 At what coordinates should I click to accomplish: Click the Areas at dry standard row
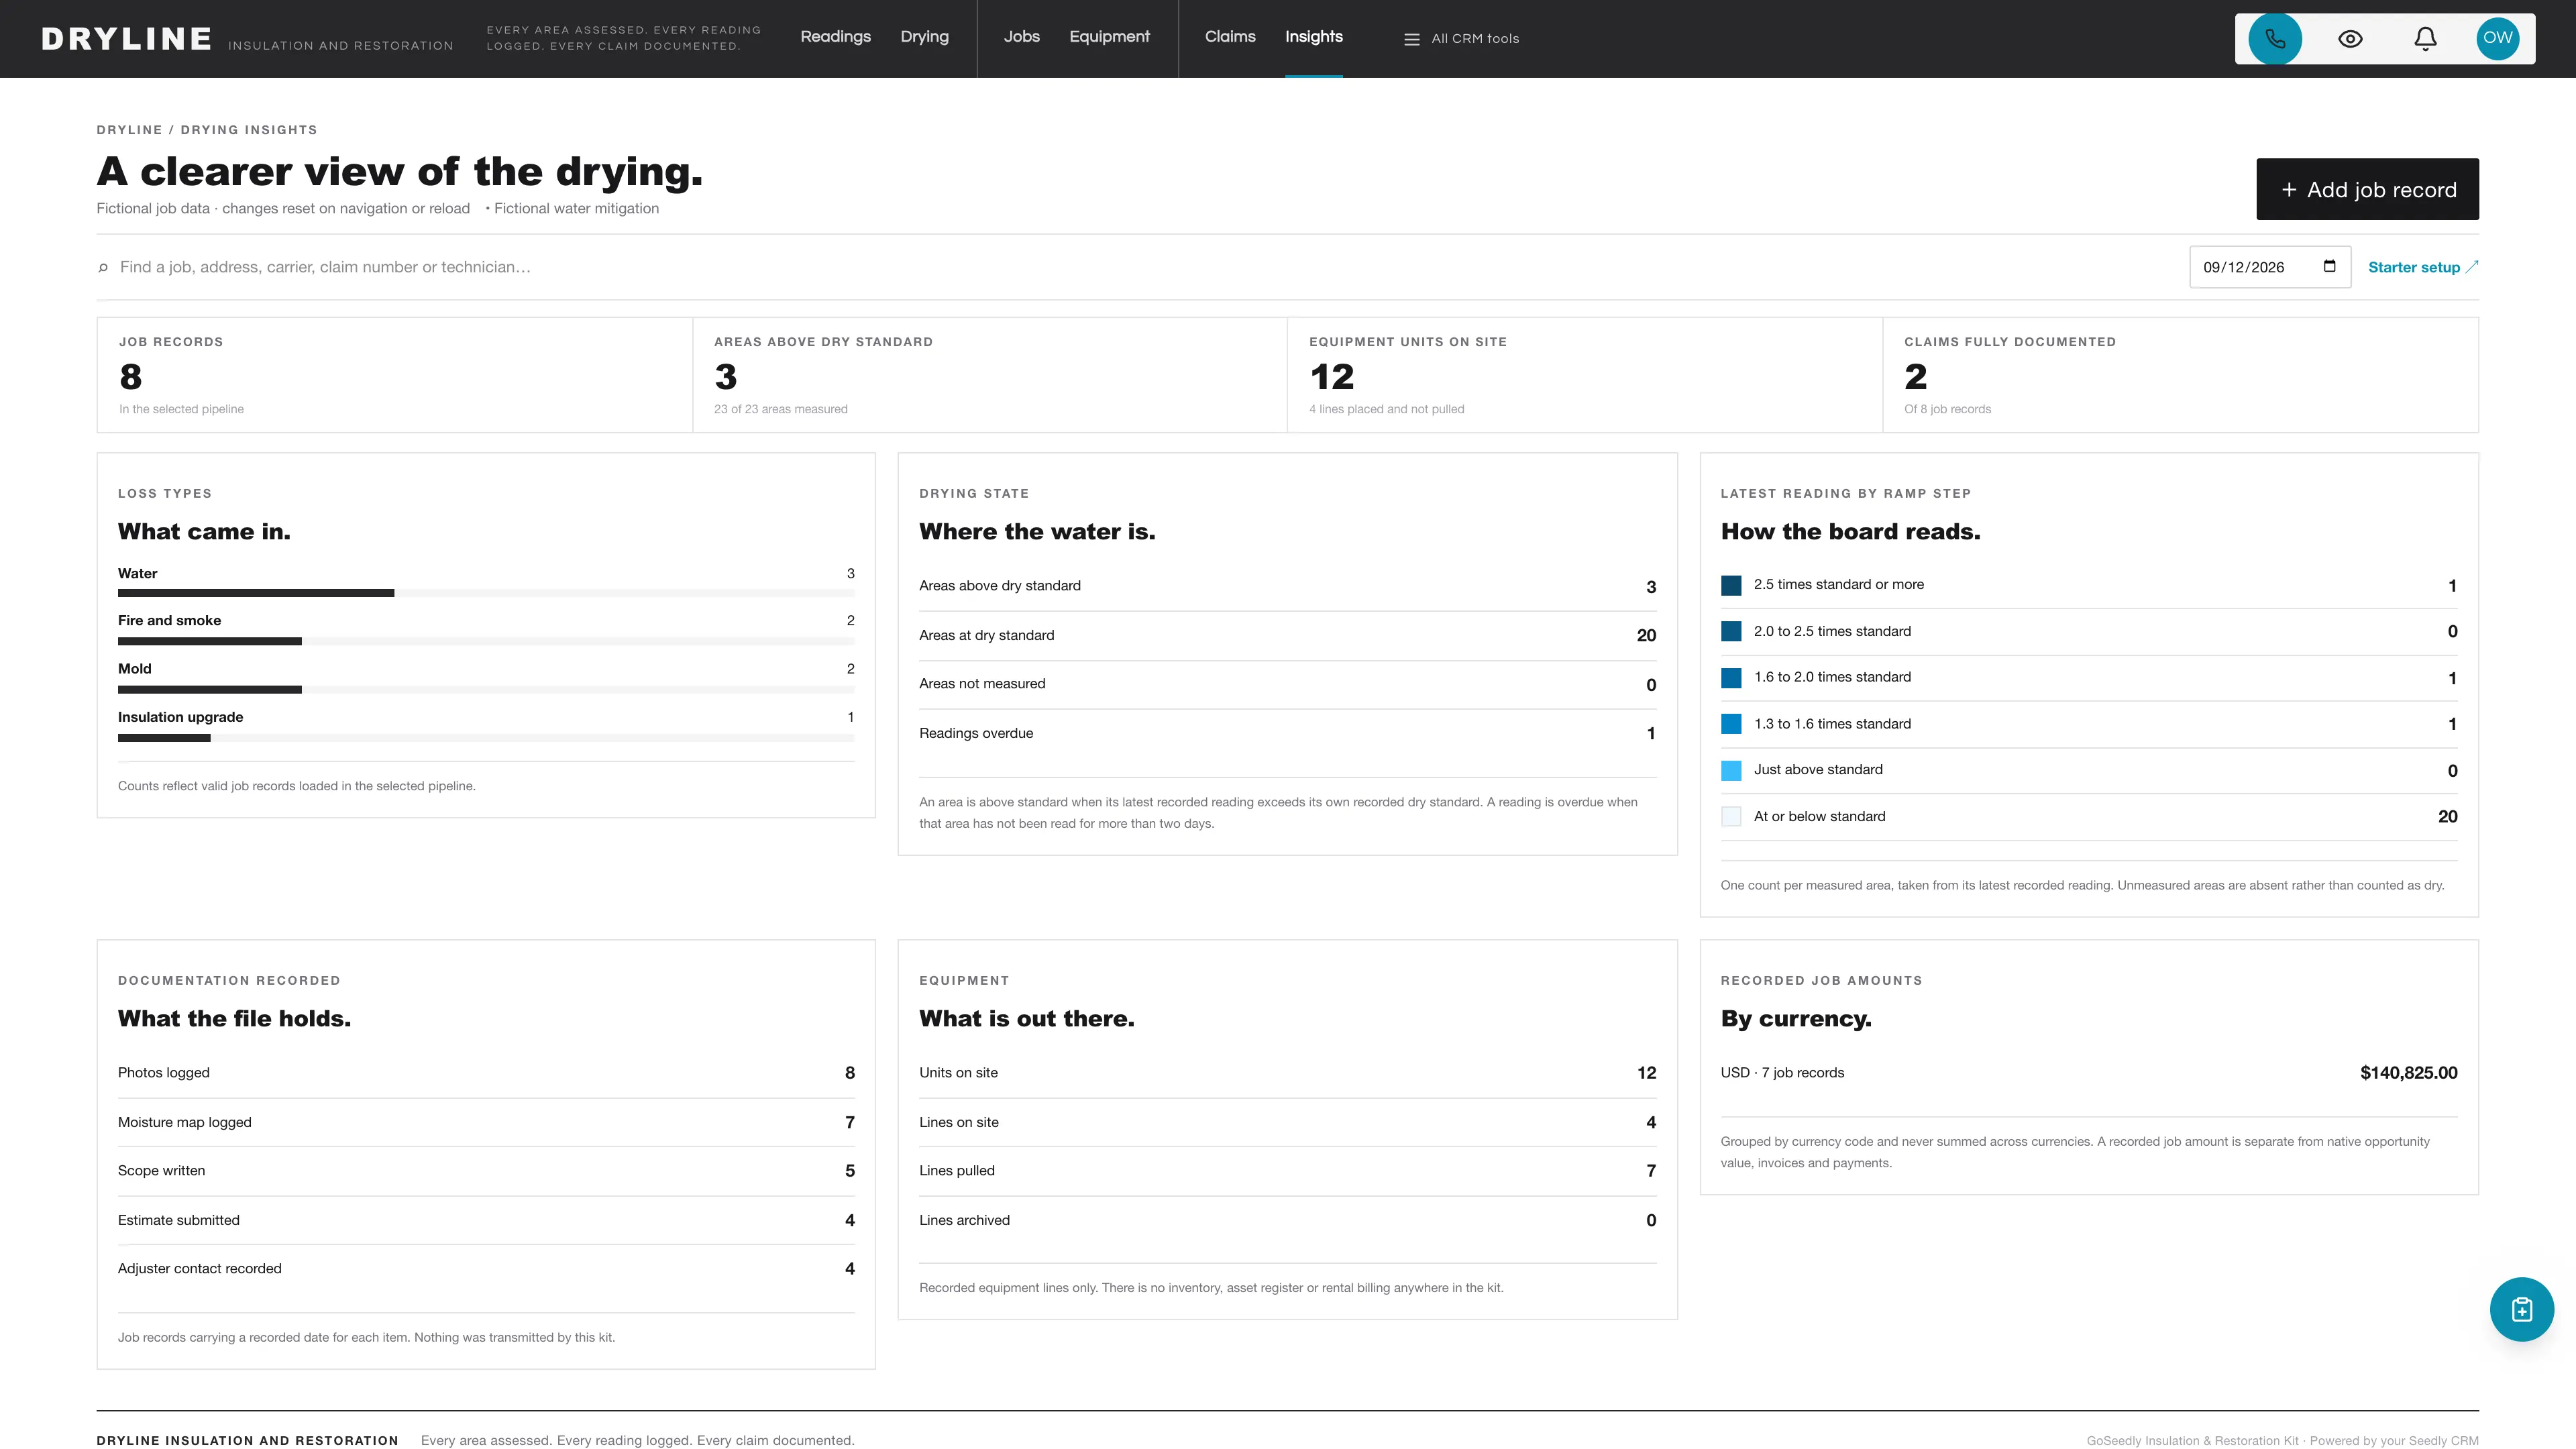click(x=1287, y=635)
